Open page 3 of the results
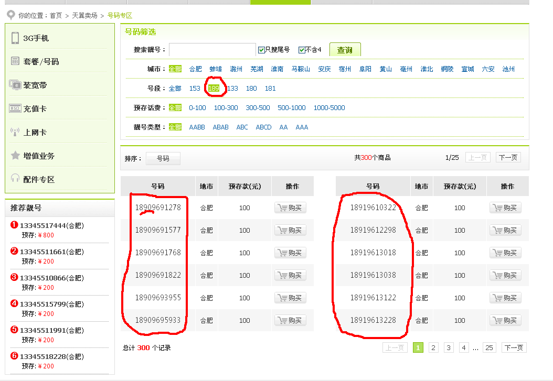 point(449,347)
